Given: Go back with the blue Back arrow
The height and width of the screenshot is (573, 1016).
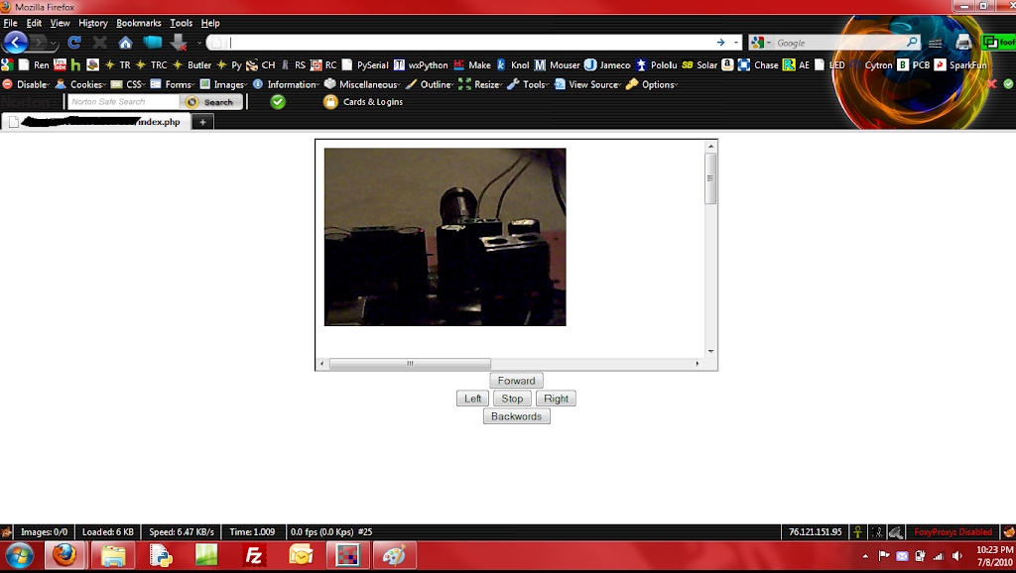Looking at the screenshot, I should (x=16, y=43).
